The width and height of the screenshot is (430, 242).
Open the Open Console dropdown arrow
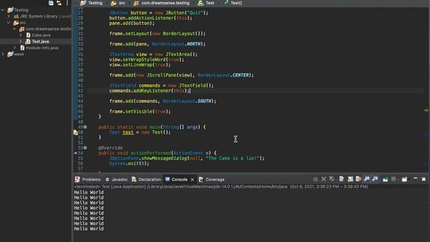[x=409, y=179]
